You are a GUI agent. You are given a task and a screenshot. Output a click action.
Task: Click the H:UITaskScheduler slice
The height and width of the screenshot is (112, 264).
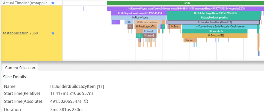147,22
